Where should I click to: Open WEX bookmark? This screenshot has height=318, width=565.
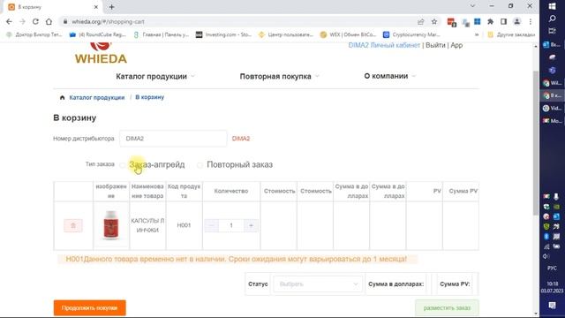coord(348,34)
